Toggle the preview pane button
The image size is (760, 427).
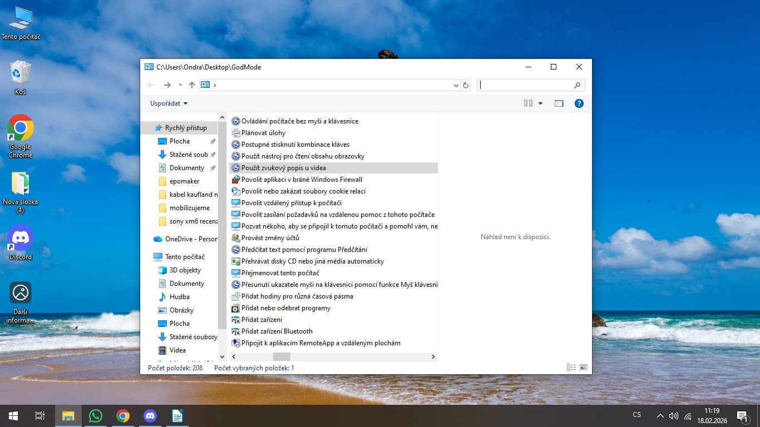click(x=559, y=103)
